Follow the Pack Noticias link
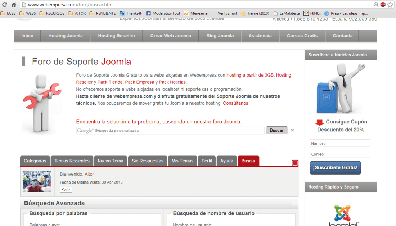The image size is (396, 226). click(x=172, y=82)
